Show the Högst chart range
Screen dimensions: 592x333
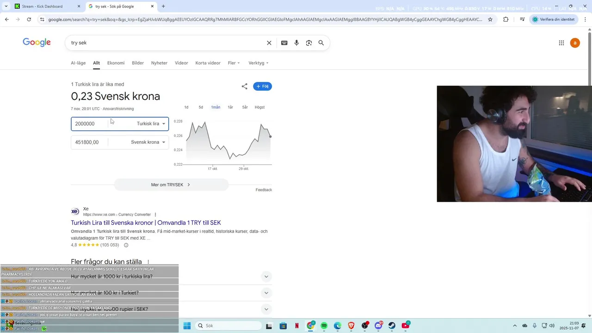pos(260,107)
